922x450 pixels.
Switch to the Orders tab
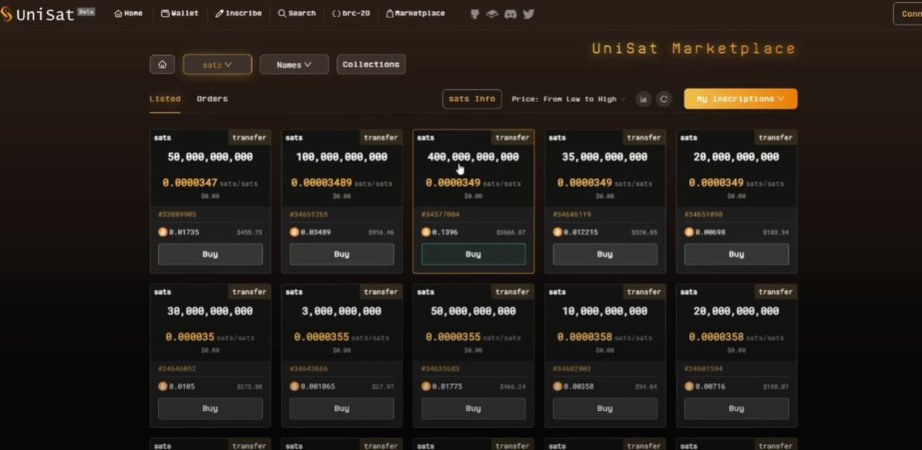coord(212,99)
